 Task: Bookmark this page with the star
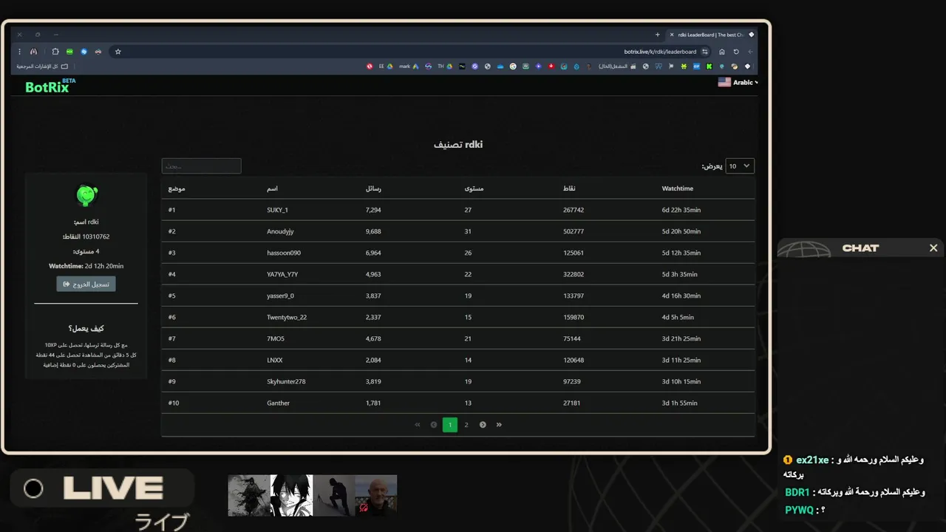[118, 52]
